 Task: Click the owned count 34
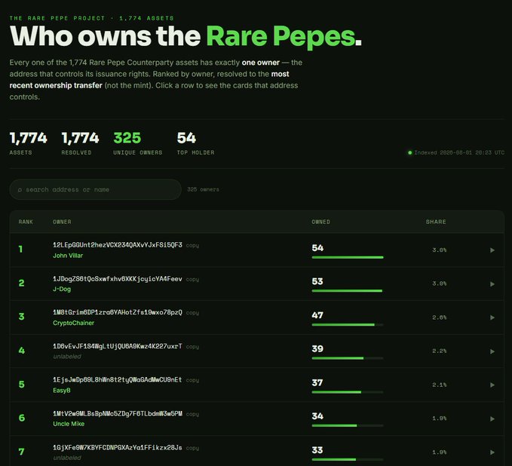[317, 416]
